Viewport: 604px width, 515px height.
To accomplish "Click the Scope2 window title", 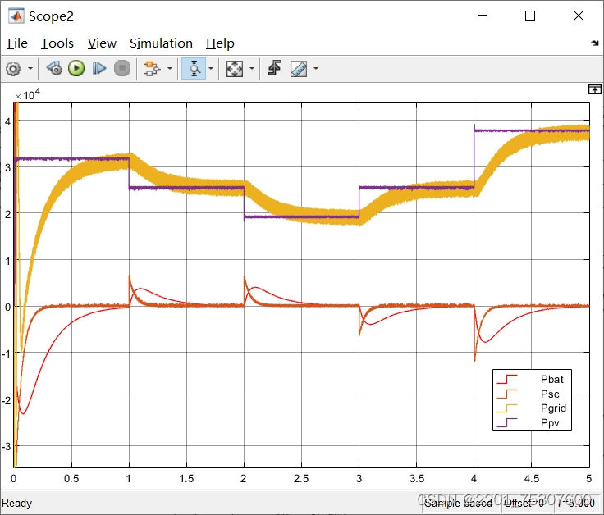I will 51,16.
